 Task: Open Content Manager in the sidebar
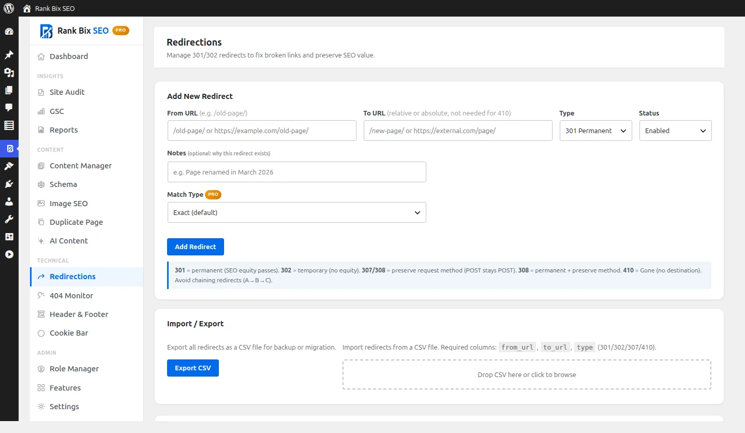click(x=87, y=166)
